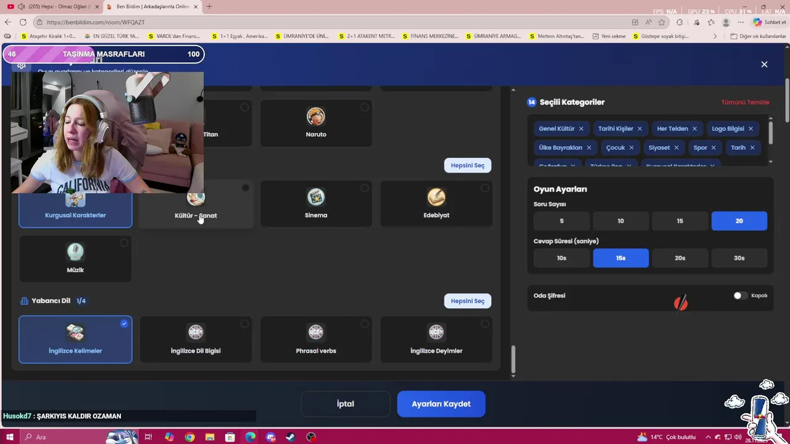The width and height of the screenshot is (790, 444).
Task: Click the category list vertical scrollbar
Action: (513, 360)
